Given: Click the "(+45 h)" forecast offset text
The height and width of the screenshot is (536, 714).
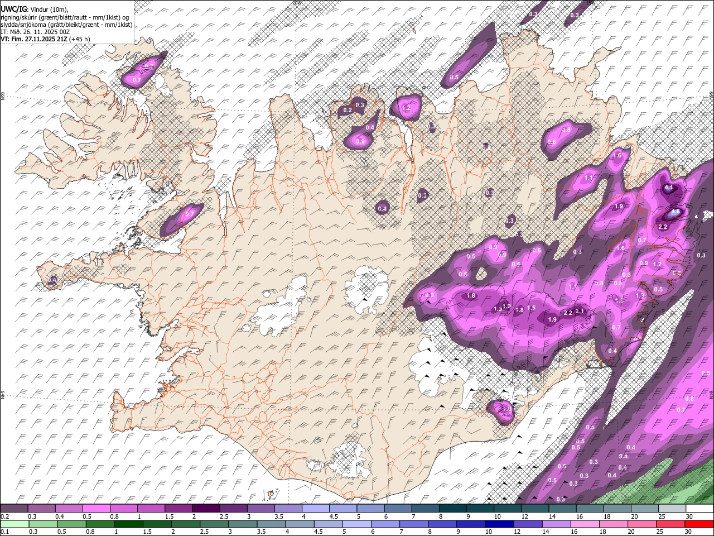Looking at the screenshot, I should [x=80, y=40].
